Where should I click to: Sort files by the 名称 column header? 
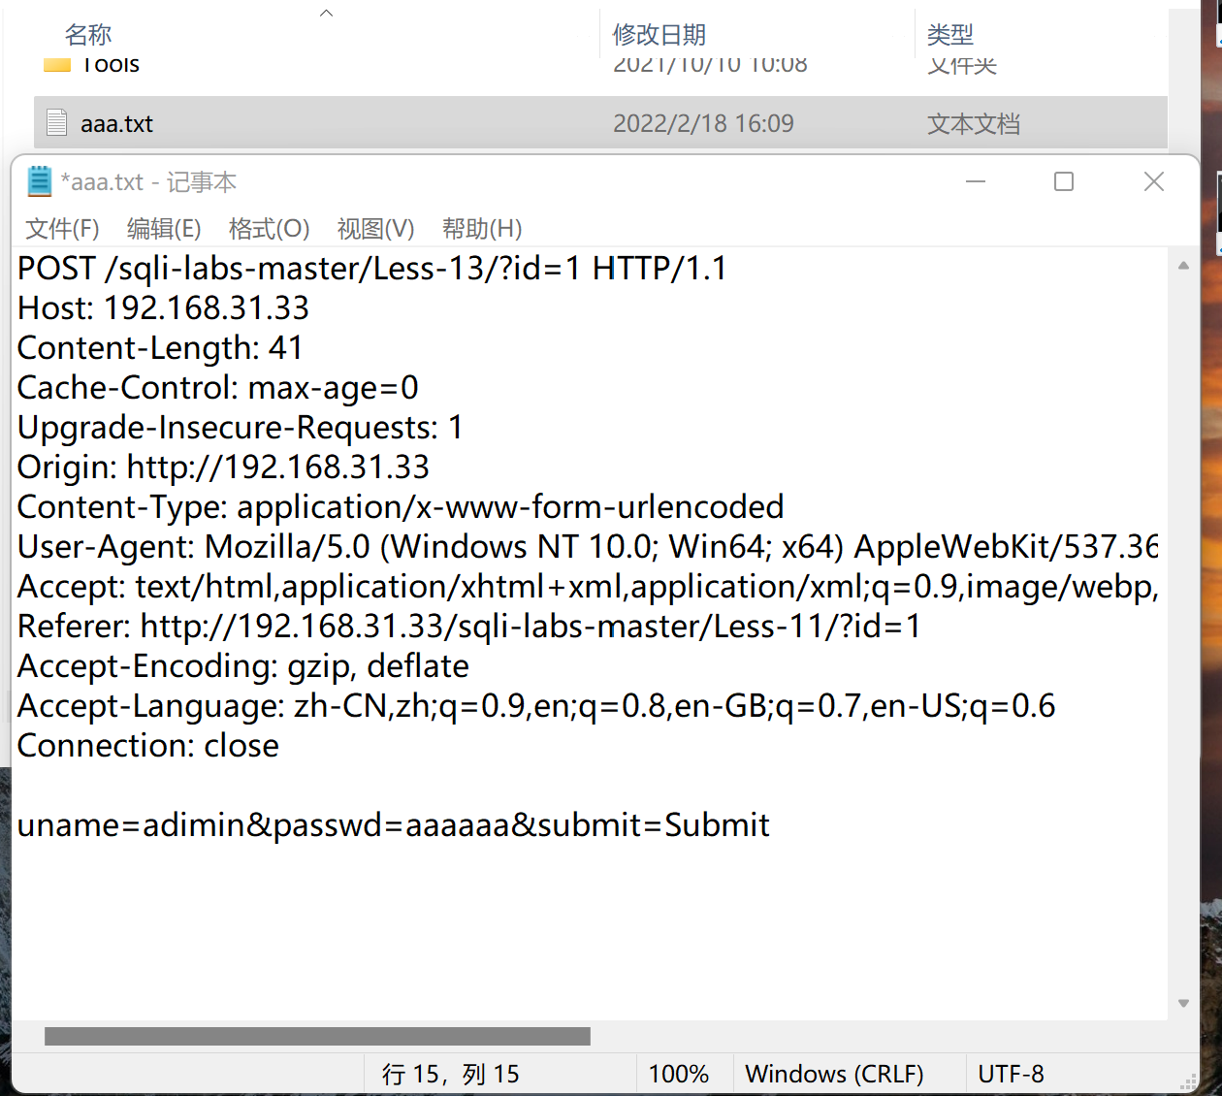pyautogui.click(x=88, y=35)
